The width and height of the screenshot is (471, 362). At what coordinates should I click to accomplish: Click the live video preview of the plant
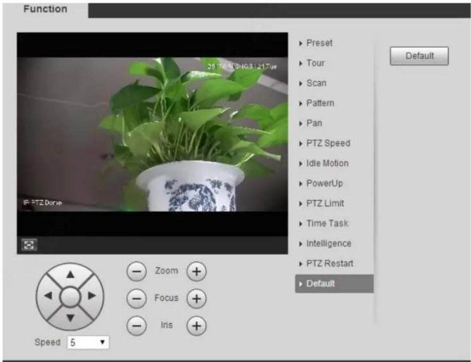point(152,135)
